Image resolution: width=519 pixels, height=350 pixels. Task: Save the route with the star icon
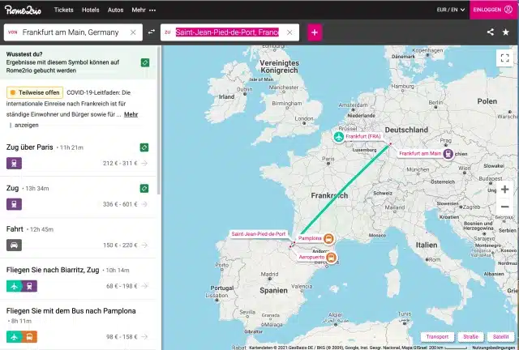coord(506,32)
